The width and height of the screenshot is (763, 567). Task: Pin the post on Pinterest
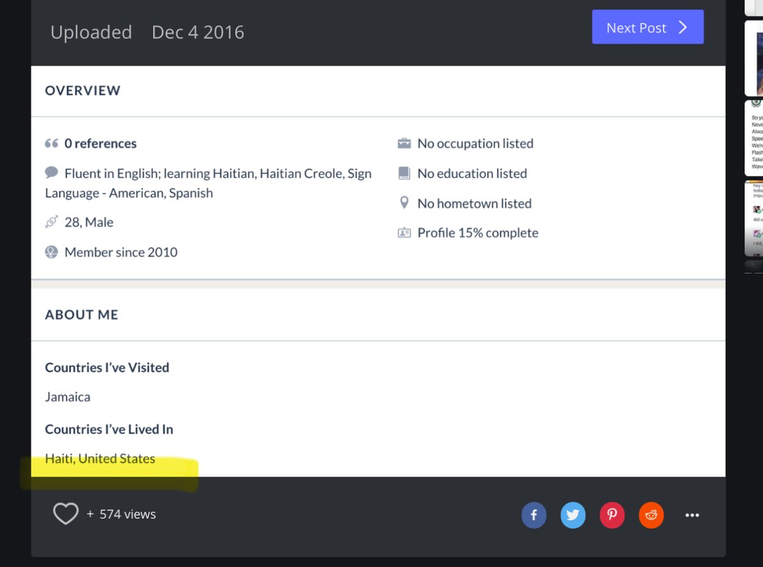[x=612, y=515]
